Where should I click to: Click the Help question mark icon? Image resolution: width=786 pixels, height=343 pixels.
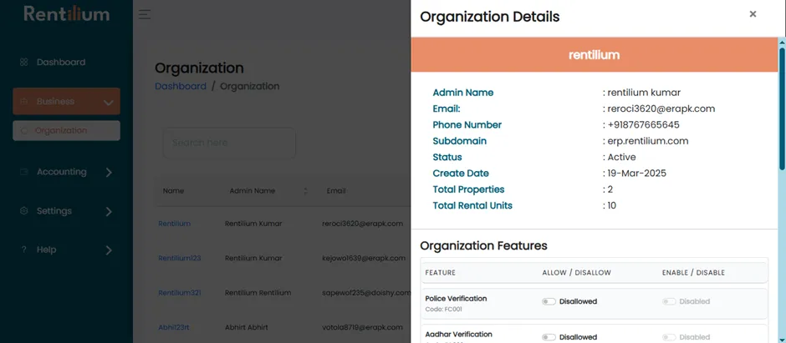point(23,250)
